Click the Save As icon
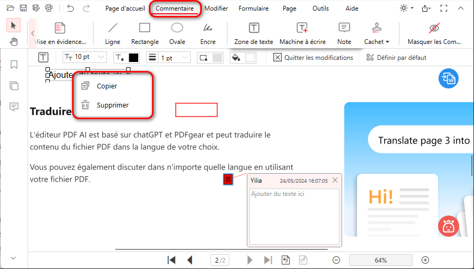Viewport: 474px width, 269px height. click(36, 8)
